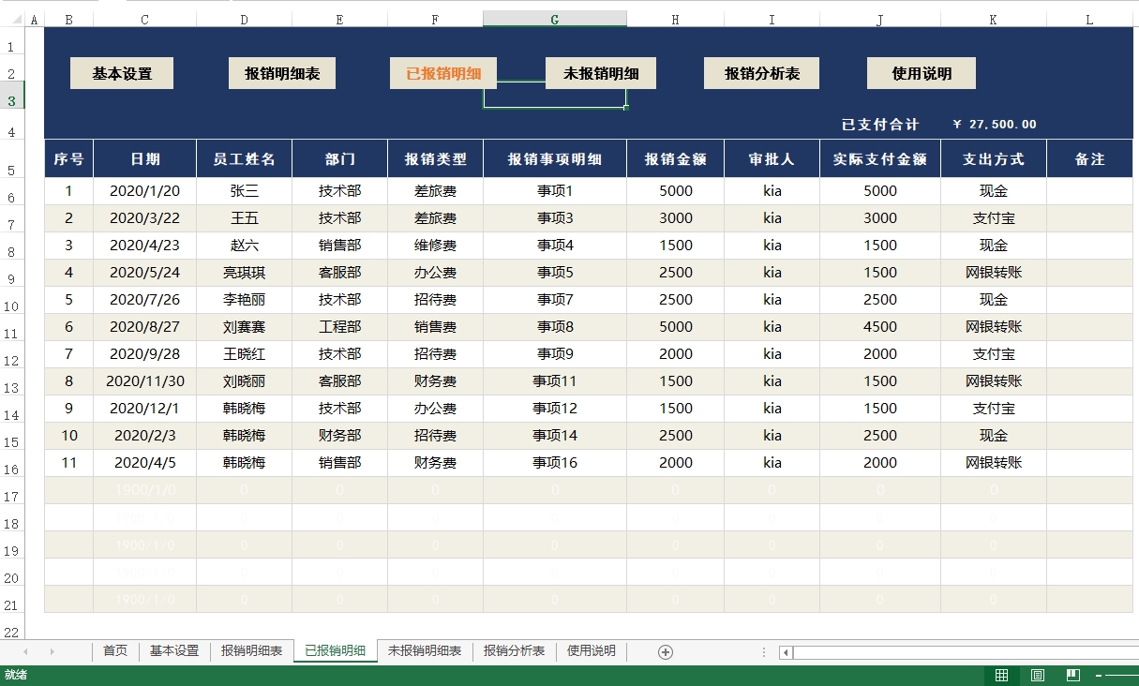1139x686 pixels.
Task: Select column G header
Action: pyautogui.click(x=555, y=19)
